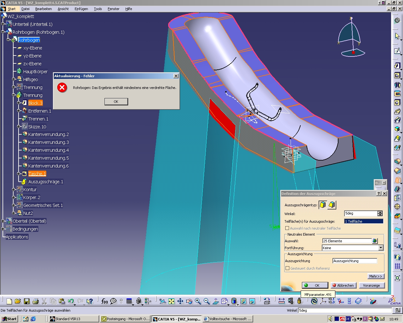Click the Open file folder icon
Viewport: 403px width, 323px height.
[18, 301]
